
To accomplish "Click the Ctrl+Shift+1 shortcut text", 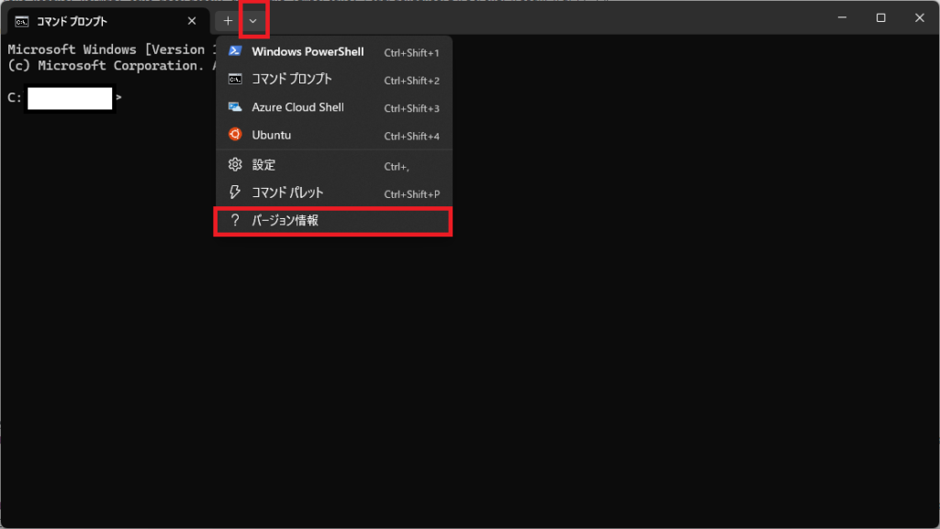I will [x=412, y=52].
